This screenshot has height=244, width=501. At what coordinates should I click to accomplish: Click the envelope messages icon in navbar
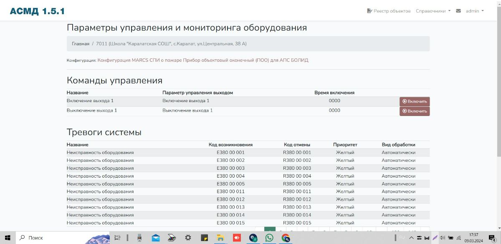(x=458, y=11)
